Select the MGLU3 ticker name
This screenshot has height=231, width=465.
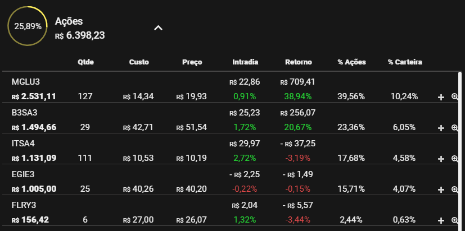(x=26, y=82)
